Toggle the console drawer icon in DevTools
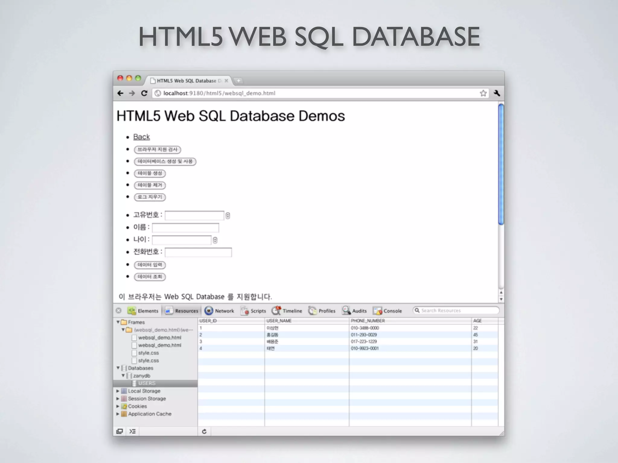618x463 pixels. [x=132, y=431]
